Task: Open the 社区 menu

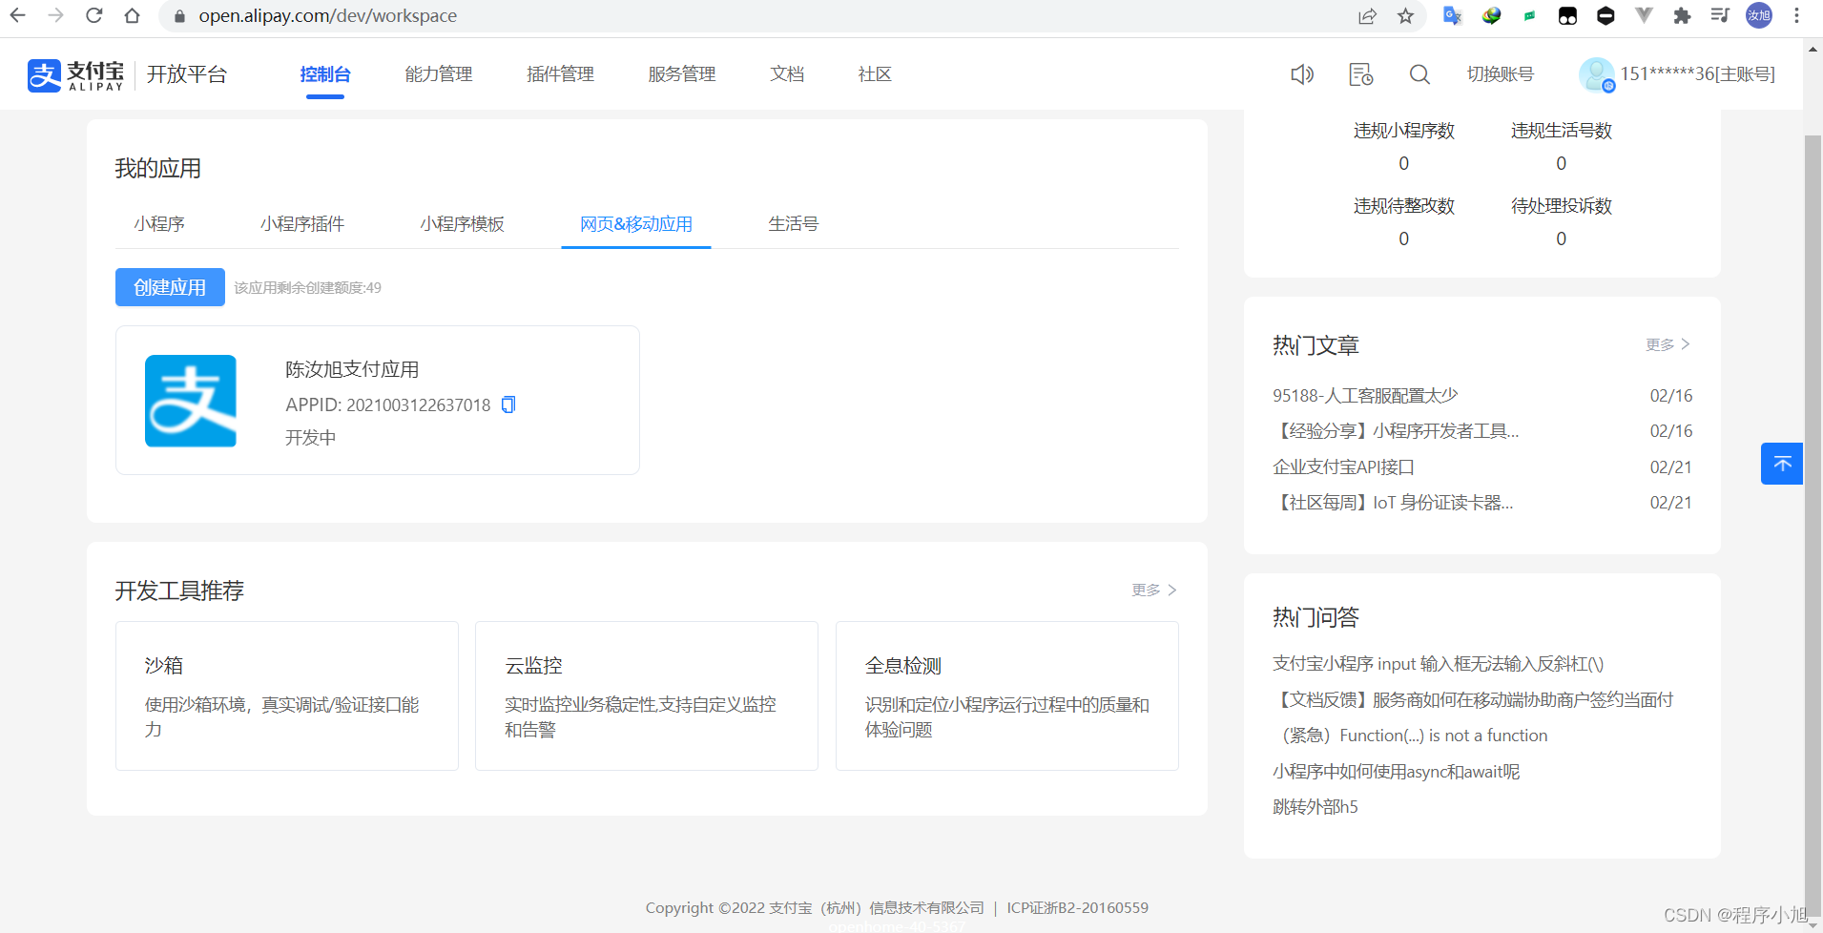Action: (875, 74)
